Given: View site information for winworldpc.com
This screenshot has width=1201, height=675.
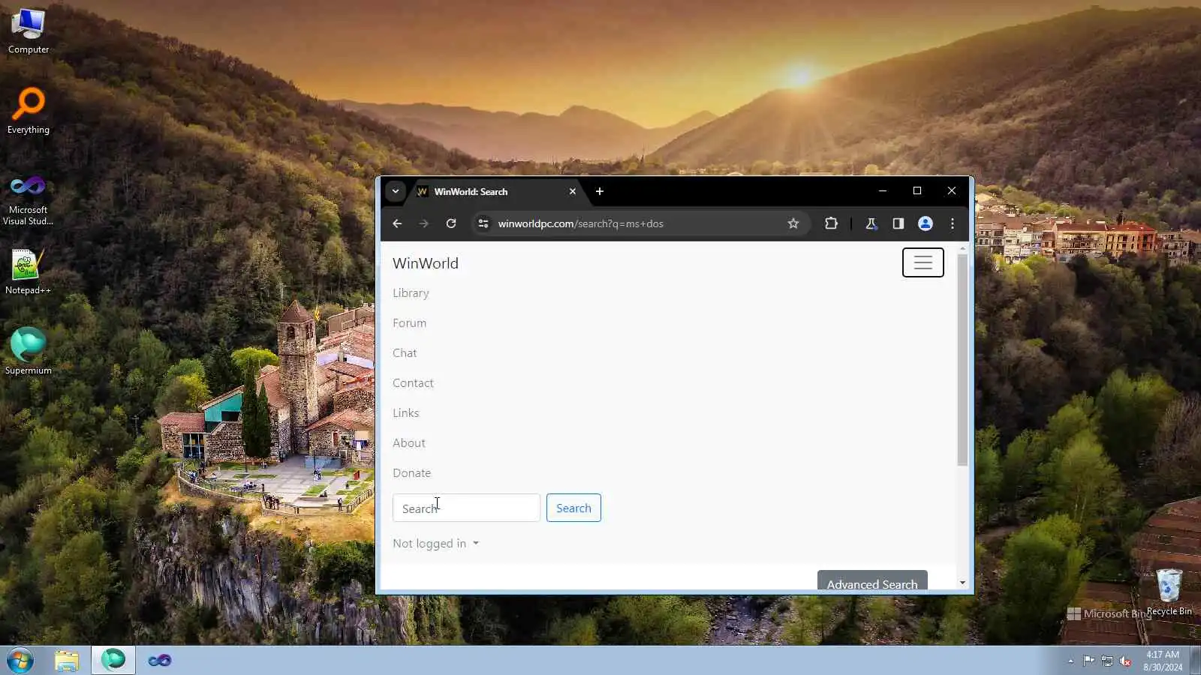Looking at the screenshot, I should pyautogui.click(x=483, y=223).
